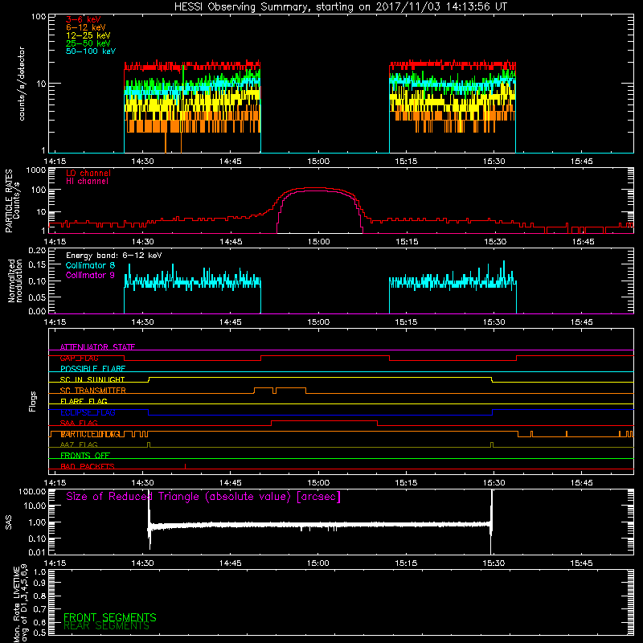Select the FRONTS_OFF flag label
The height and width of the screenshot is (643, 643).
[85, 456]
